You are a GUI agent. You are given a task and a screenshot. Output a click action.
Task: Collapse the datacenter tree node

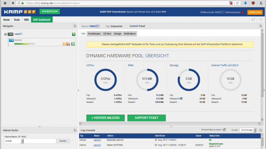(x=5, y=34)
